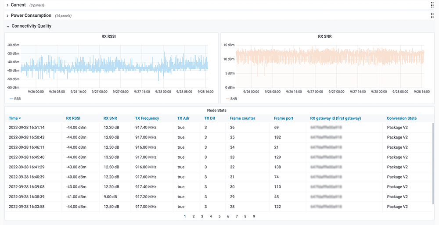Select timestamp 2022-09-28 16:33:58

coord(27,207)
